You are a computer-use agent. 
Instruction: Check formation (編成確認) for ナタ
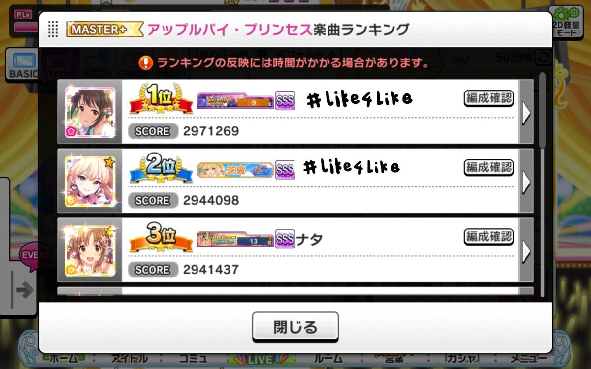[489, 237]
